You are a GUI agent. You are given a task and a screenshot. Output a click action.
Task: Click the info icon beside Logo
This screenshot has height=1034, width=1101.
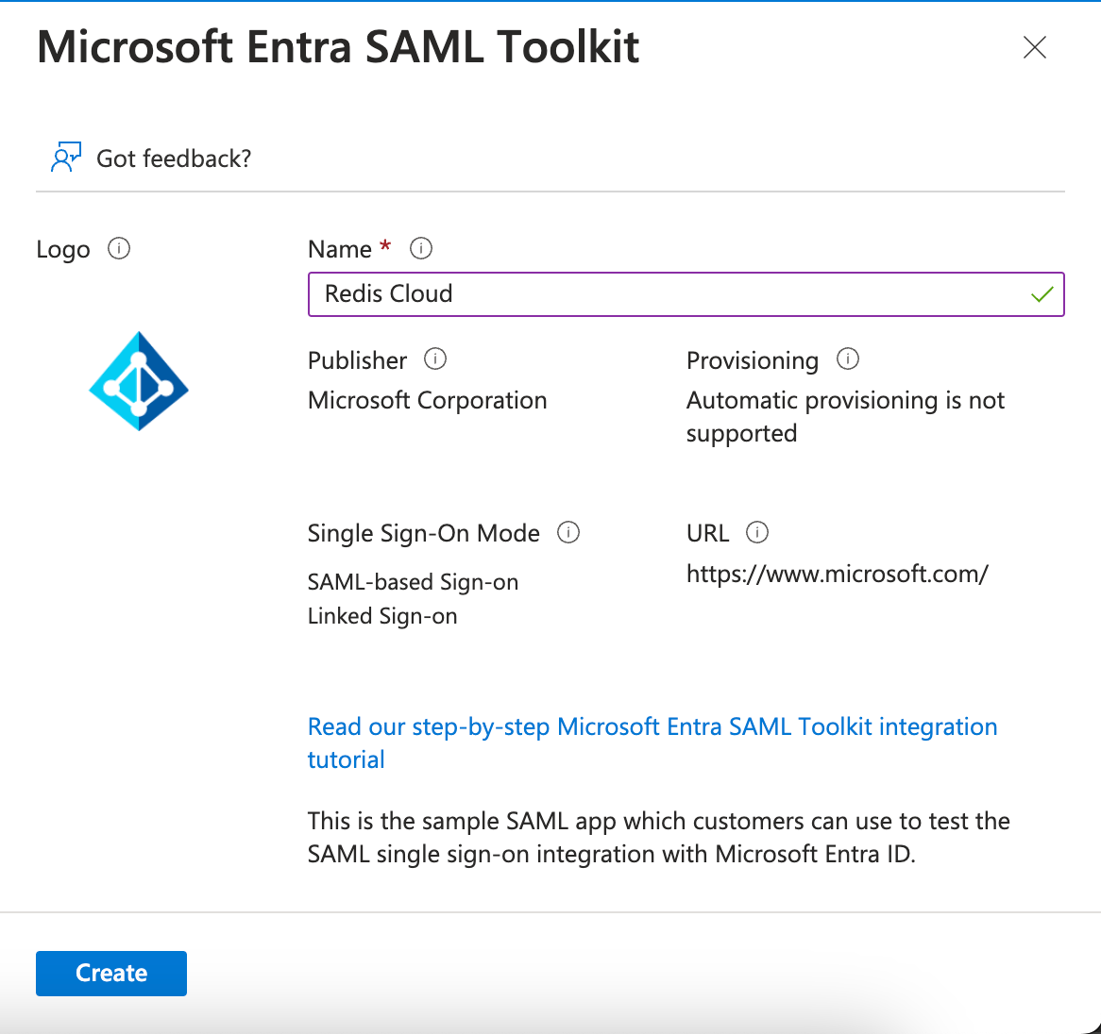point(119,249)
